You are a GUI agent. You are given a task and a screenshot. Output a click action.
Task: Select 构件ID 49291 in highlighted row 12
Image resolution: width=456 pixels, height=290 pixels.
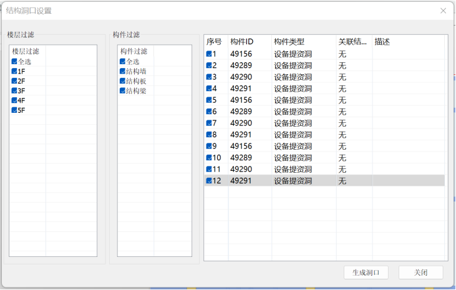pos(241,181)
